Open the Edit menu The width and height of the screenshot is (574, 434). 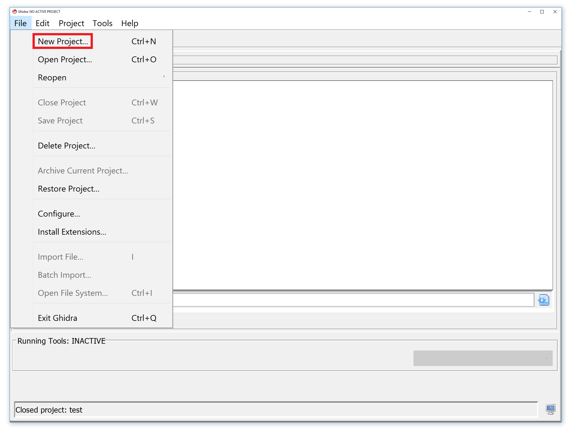coord(42,23)
